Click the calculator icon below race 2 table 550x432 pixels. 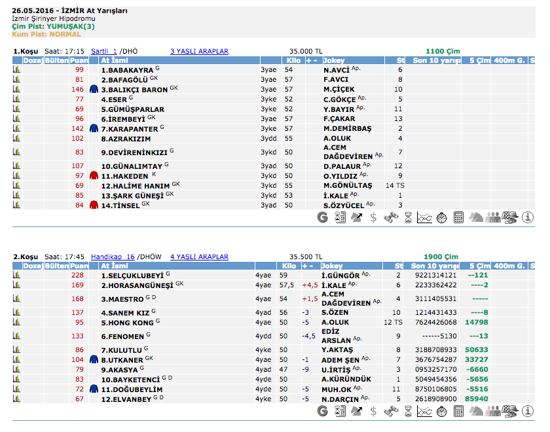click(x=459, y=411)
